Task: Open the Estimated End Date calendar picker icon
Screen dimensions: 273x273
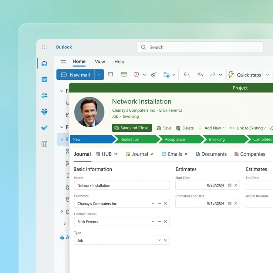Action: point(230,203)
